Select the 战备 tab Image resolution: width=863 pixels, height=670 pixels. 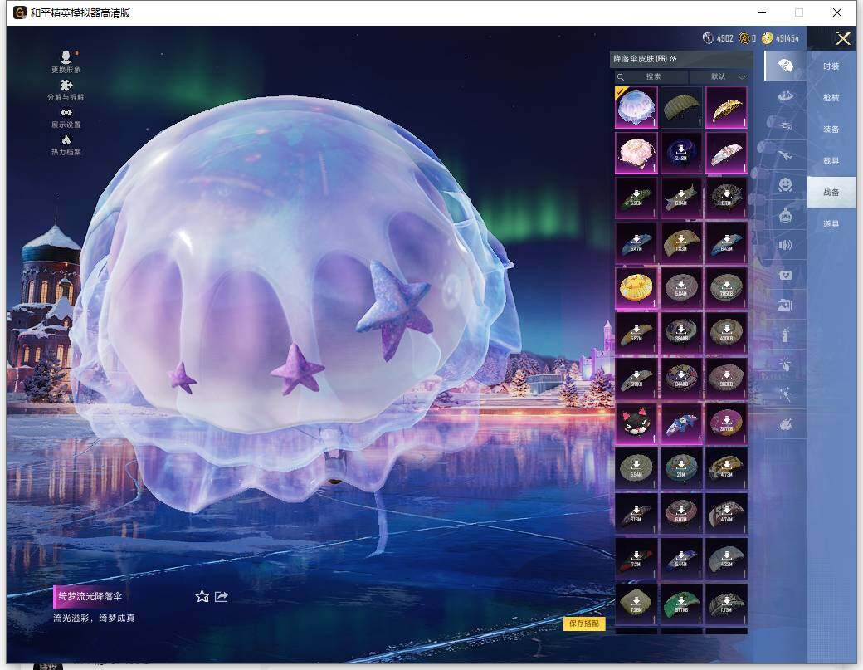tap(831, 192)
